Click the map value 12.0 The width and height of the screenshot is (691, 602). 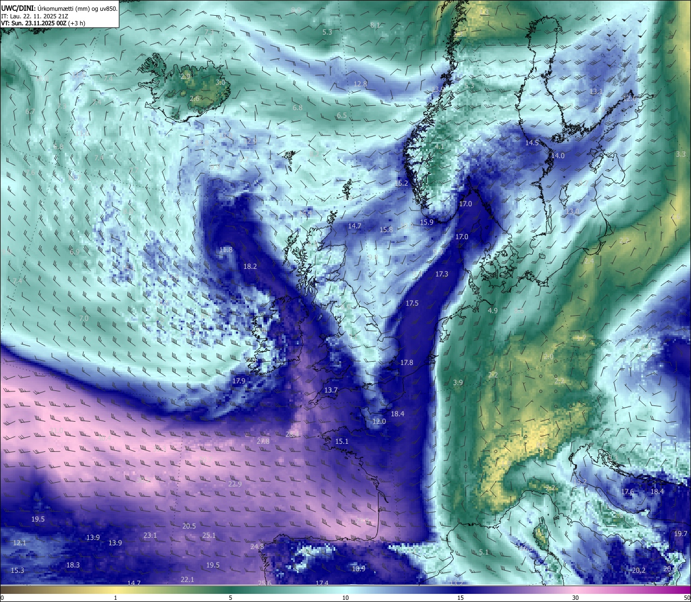tap(380, 421)
